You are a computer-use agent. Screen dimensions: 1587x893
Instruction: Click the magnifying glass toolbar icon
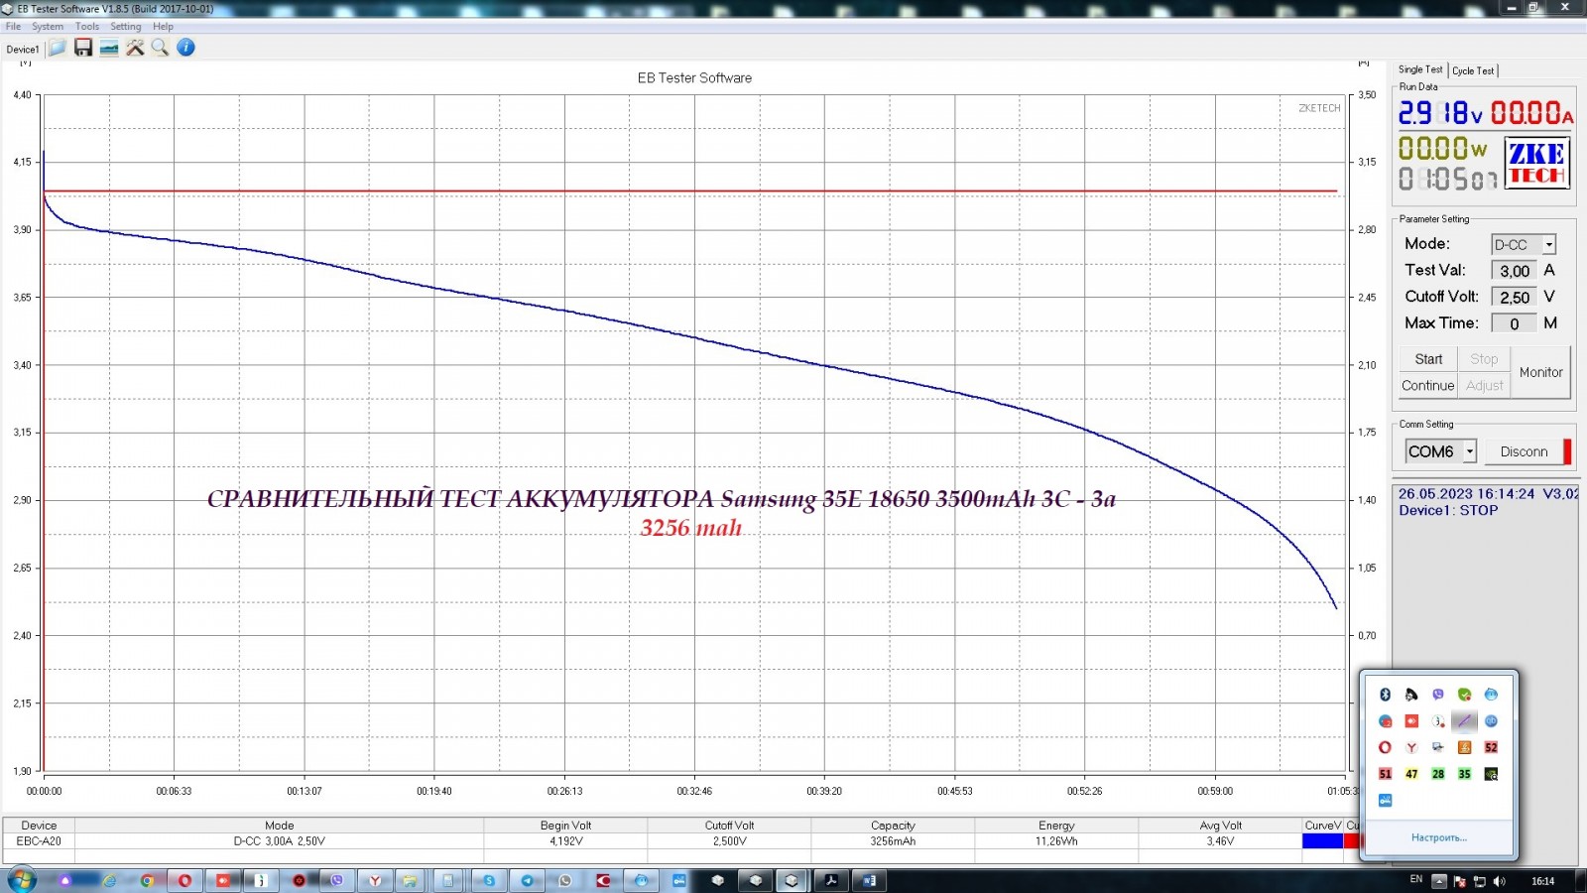point(160,48)
